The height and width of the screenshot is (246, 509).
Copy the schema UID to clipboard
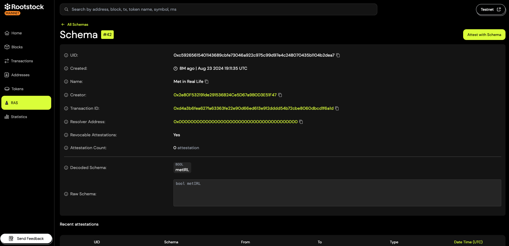[338, 55]
